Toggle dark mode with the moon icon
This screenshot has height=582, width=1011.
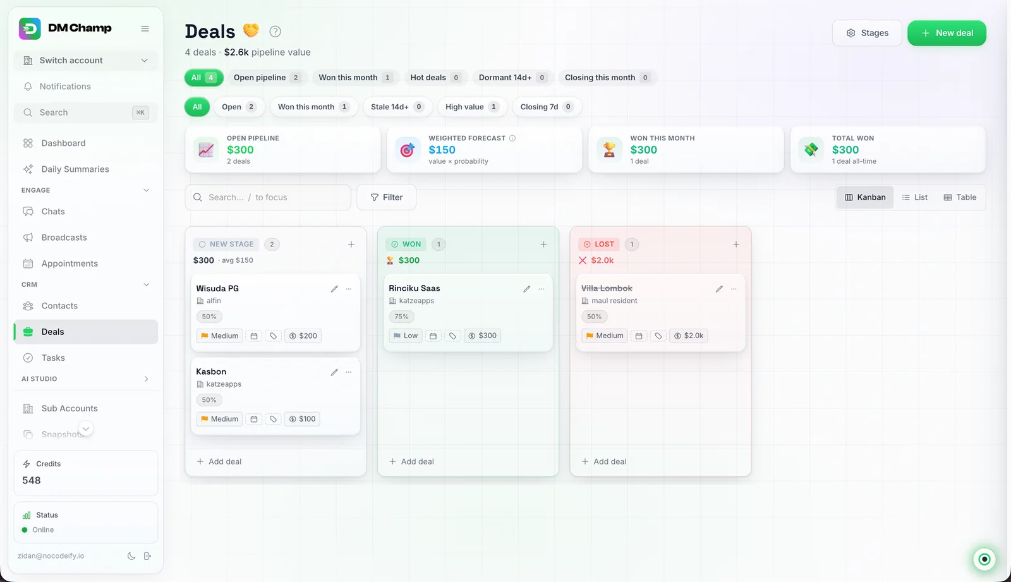(131, 556)
